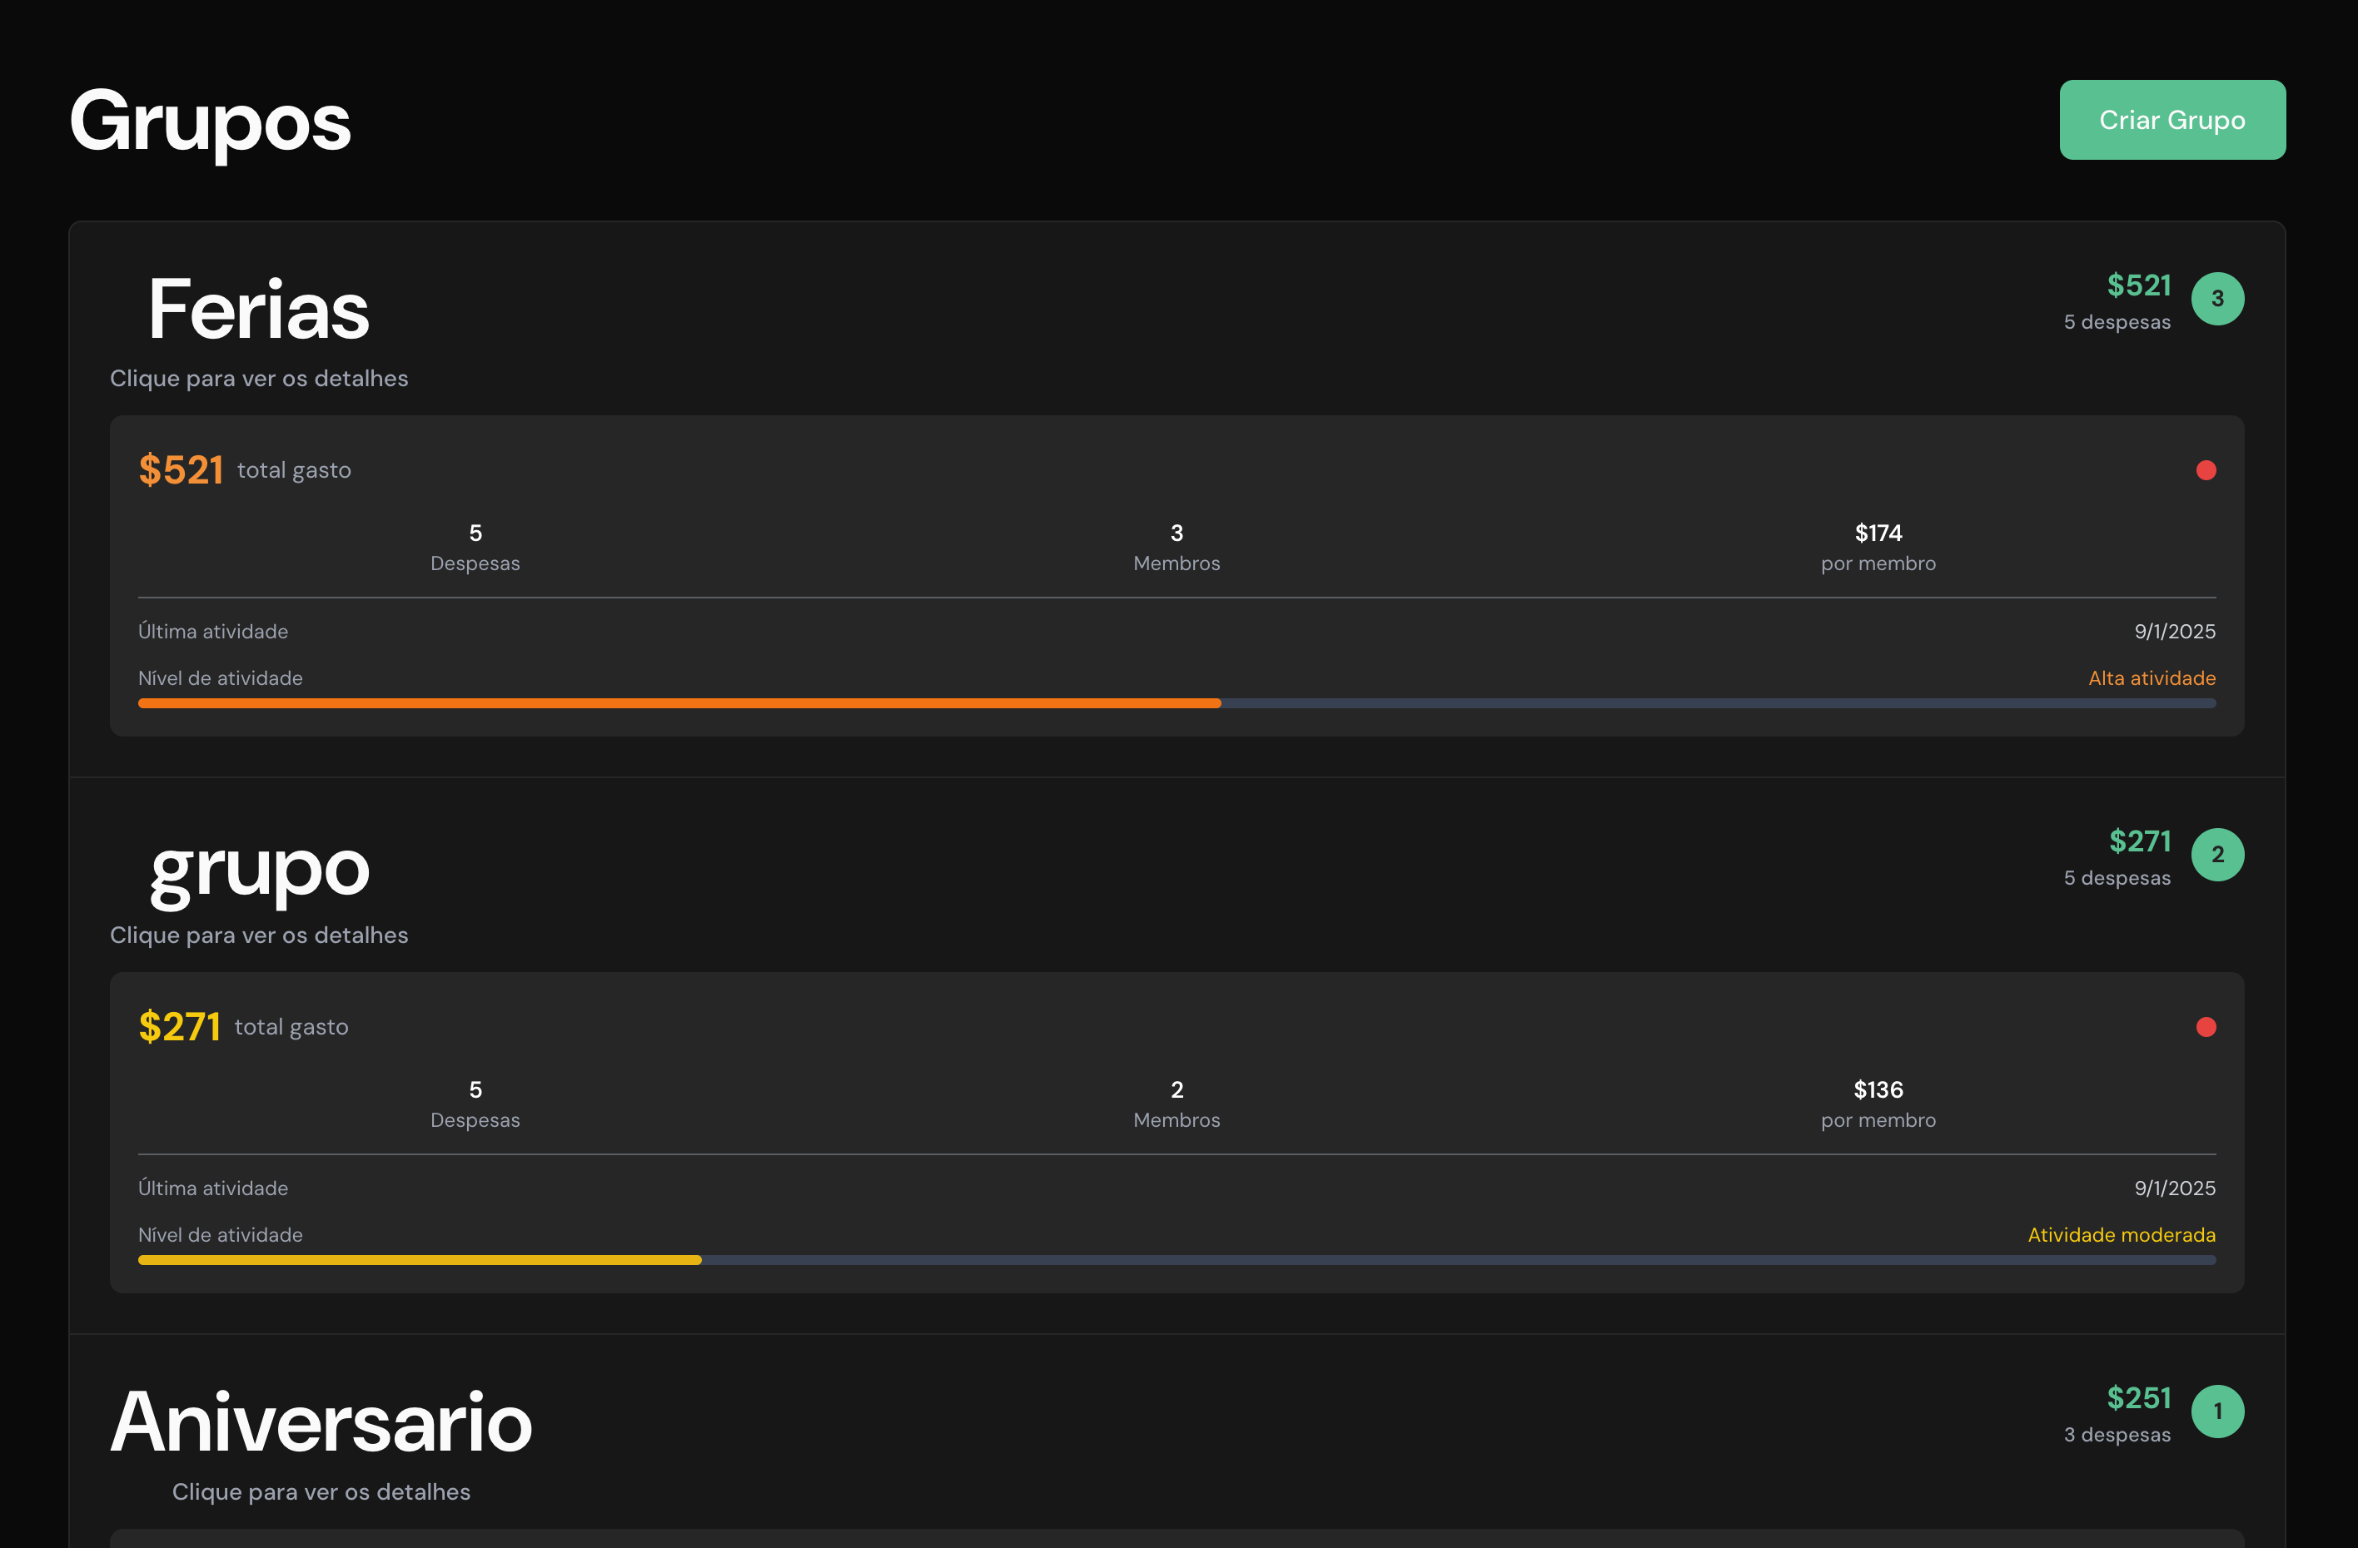Image resolution: width=2358 pixels, height=1548 pixels.
Task: Click the green member badge showing 2
Action: (2217, 855)
